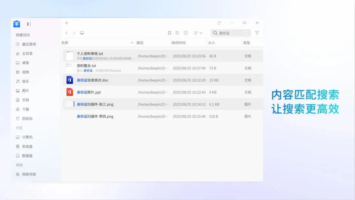The height and width of the screenshot is (200, 355).
Task: Sort by 修改时间 column header
Action: [x=178, y=43]
